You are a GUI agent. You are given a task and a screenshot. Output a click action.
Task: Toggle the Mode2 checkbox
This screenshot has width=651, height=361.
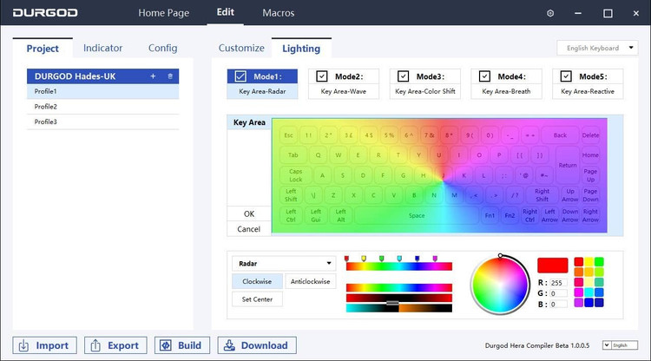click(322, 76)
